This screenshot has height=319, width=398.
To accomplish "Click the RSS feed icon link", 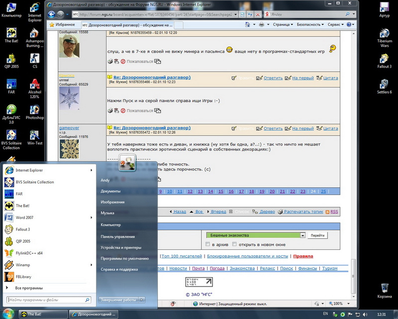I will click(332, 212).
